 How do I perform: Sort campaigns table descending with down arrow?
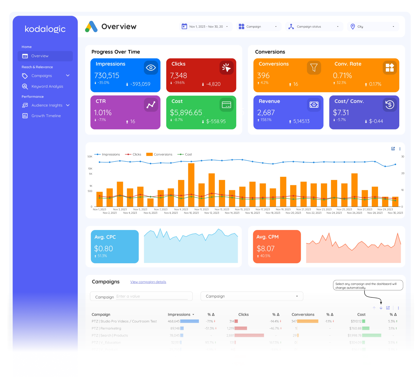[x=381, y=308]
